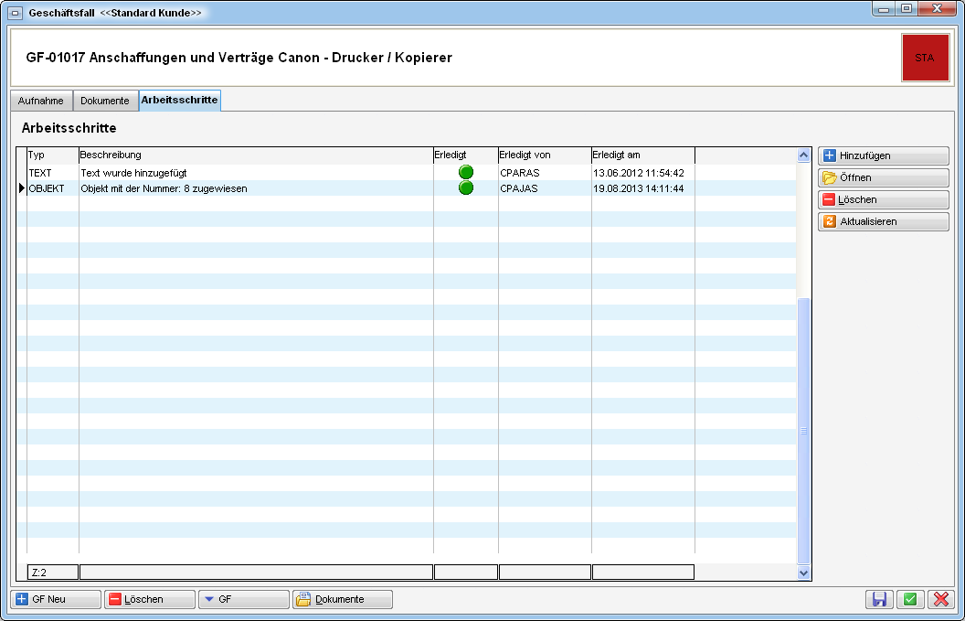Click 'Text wurde hinzugefügt' description
Viewport: 965px width, 621px height.
(133, 173)
